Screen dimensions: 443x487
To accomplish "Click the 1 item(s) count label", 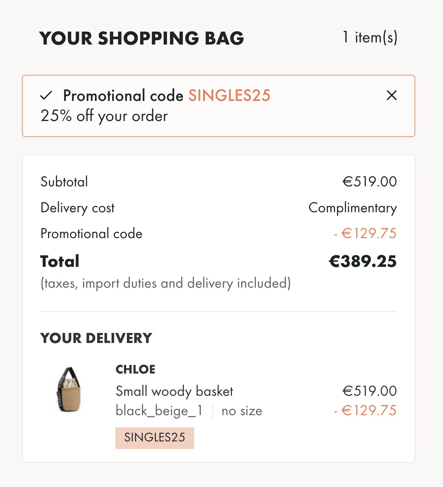I will 370,37.
